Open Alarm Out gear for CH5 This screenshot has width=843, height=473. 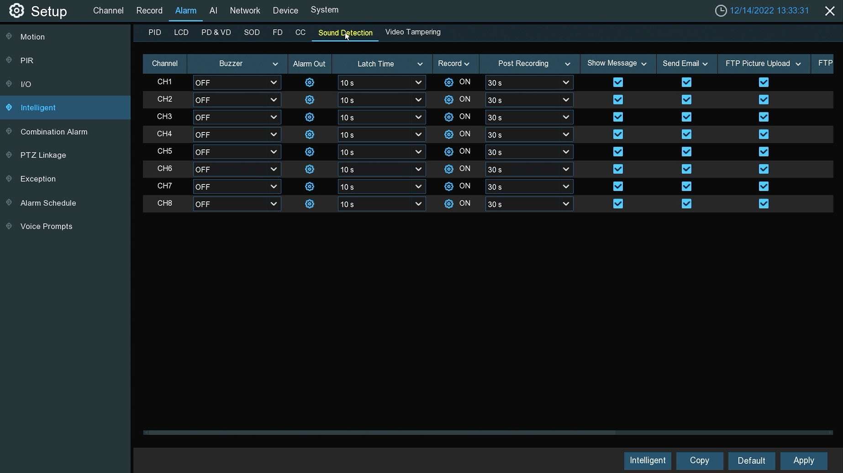pyautogui.click(x=310, y=152)
